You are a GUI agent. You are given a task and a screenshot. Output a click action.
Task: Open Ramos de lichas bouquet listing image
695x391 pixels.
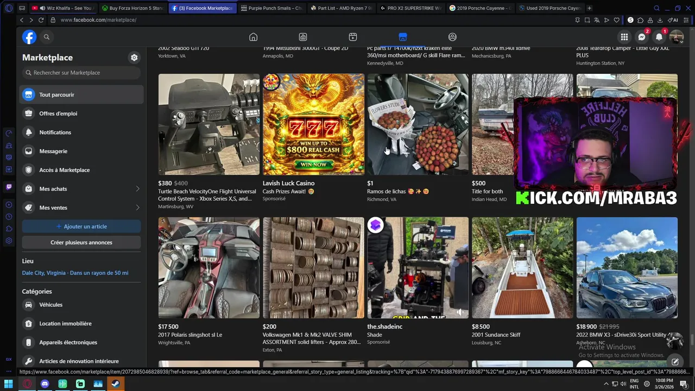click(418, 124)
